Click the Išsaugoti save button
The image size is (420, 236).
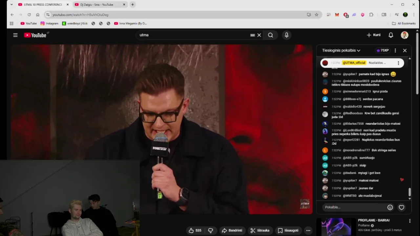click(x=288, y=230)
